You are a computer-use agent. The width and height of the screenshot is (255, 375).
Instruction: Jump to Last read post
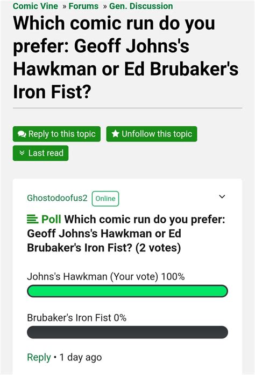[x=40, y=153]
